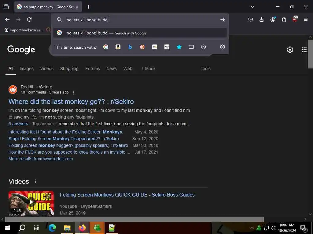Image resolution: width=313 pixels, height=234 pixels.
Task: Open the Firefox hamburger application menu
Action: [306, 19]
